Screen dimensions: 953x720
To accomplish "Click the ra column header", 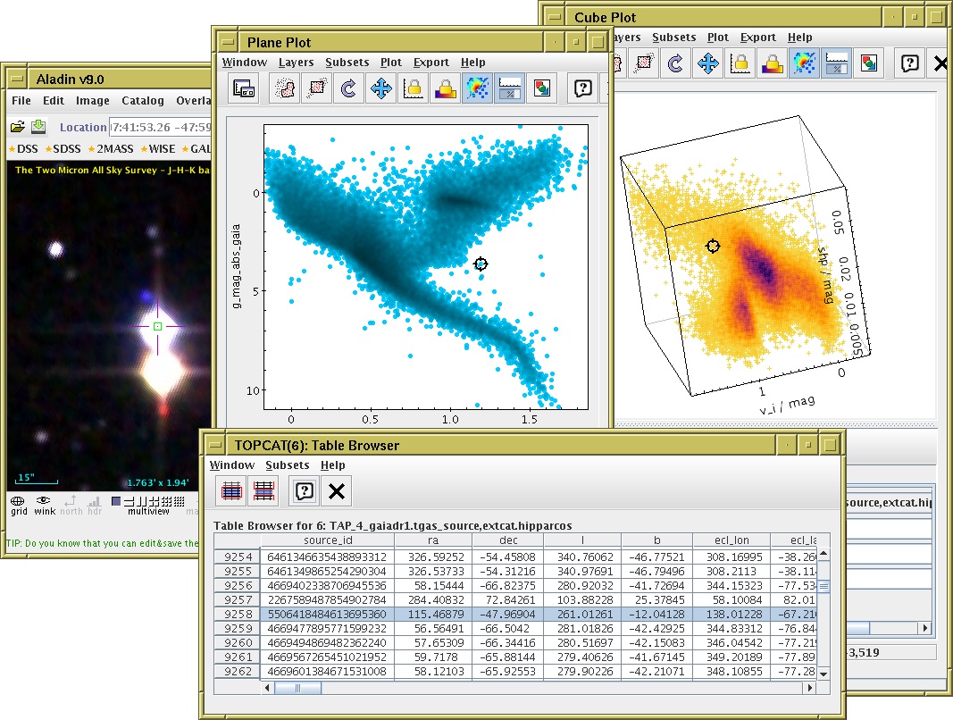I will coord(433,540).
